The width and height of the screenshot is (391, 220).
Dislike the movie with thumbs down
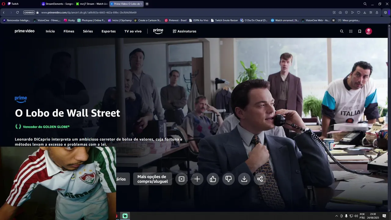tap(228, 179)
